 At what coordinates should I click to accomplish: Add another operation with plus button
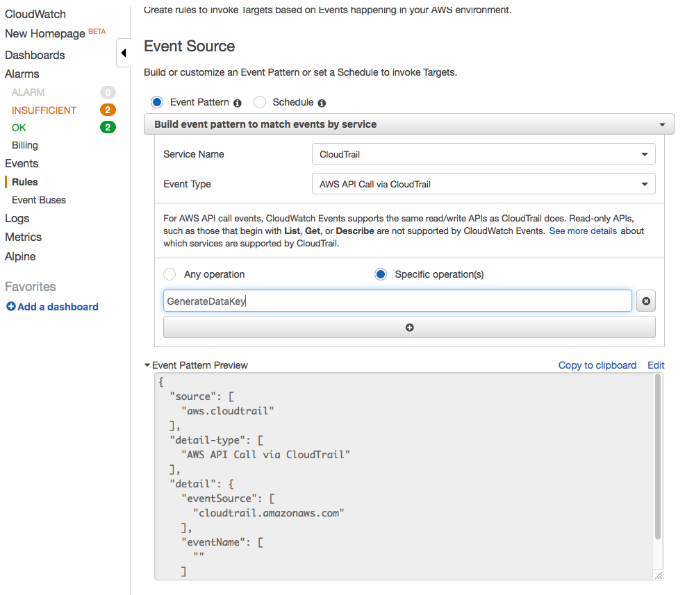pos(409,328)
